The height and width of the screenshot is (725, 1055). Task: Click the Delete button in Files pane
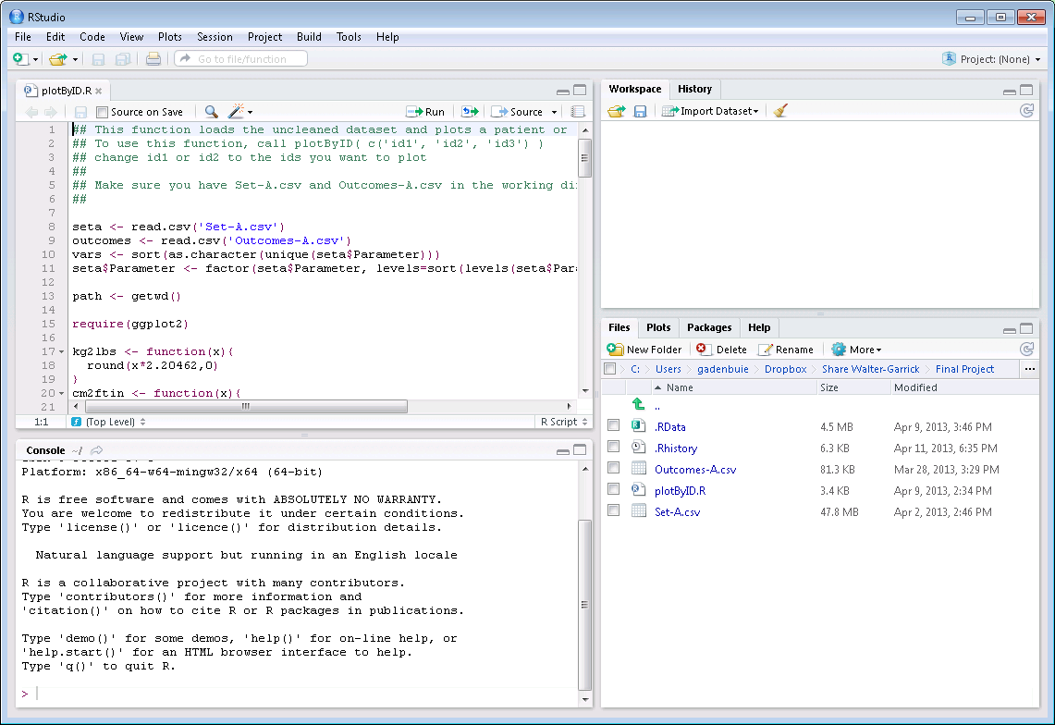(721, 350)
